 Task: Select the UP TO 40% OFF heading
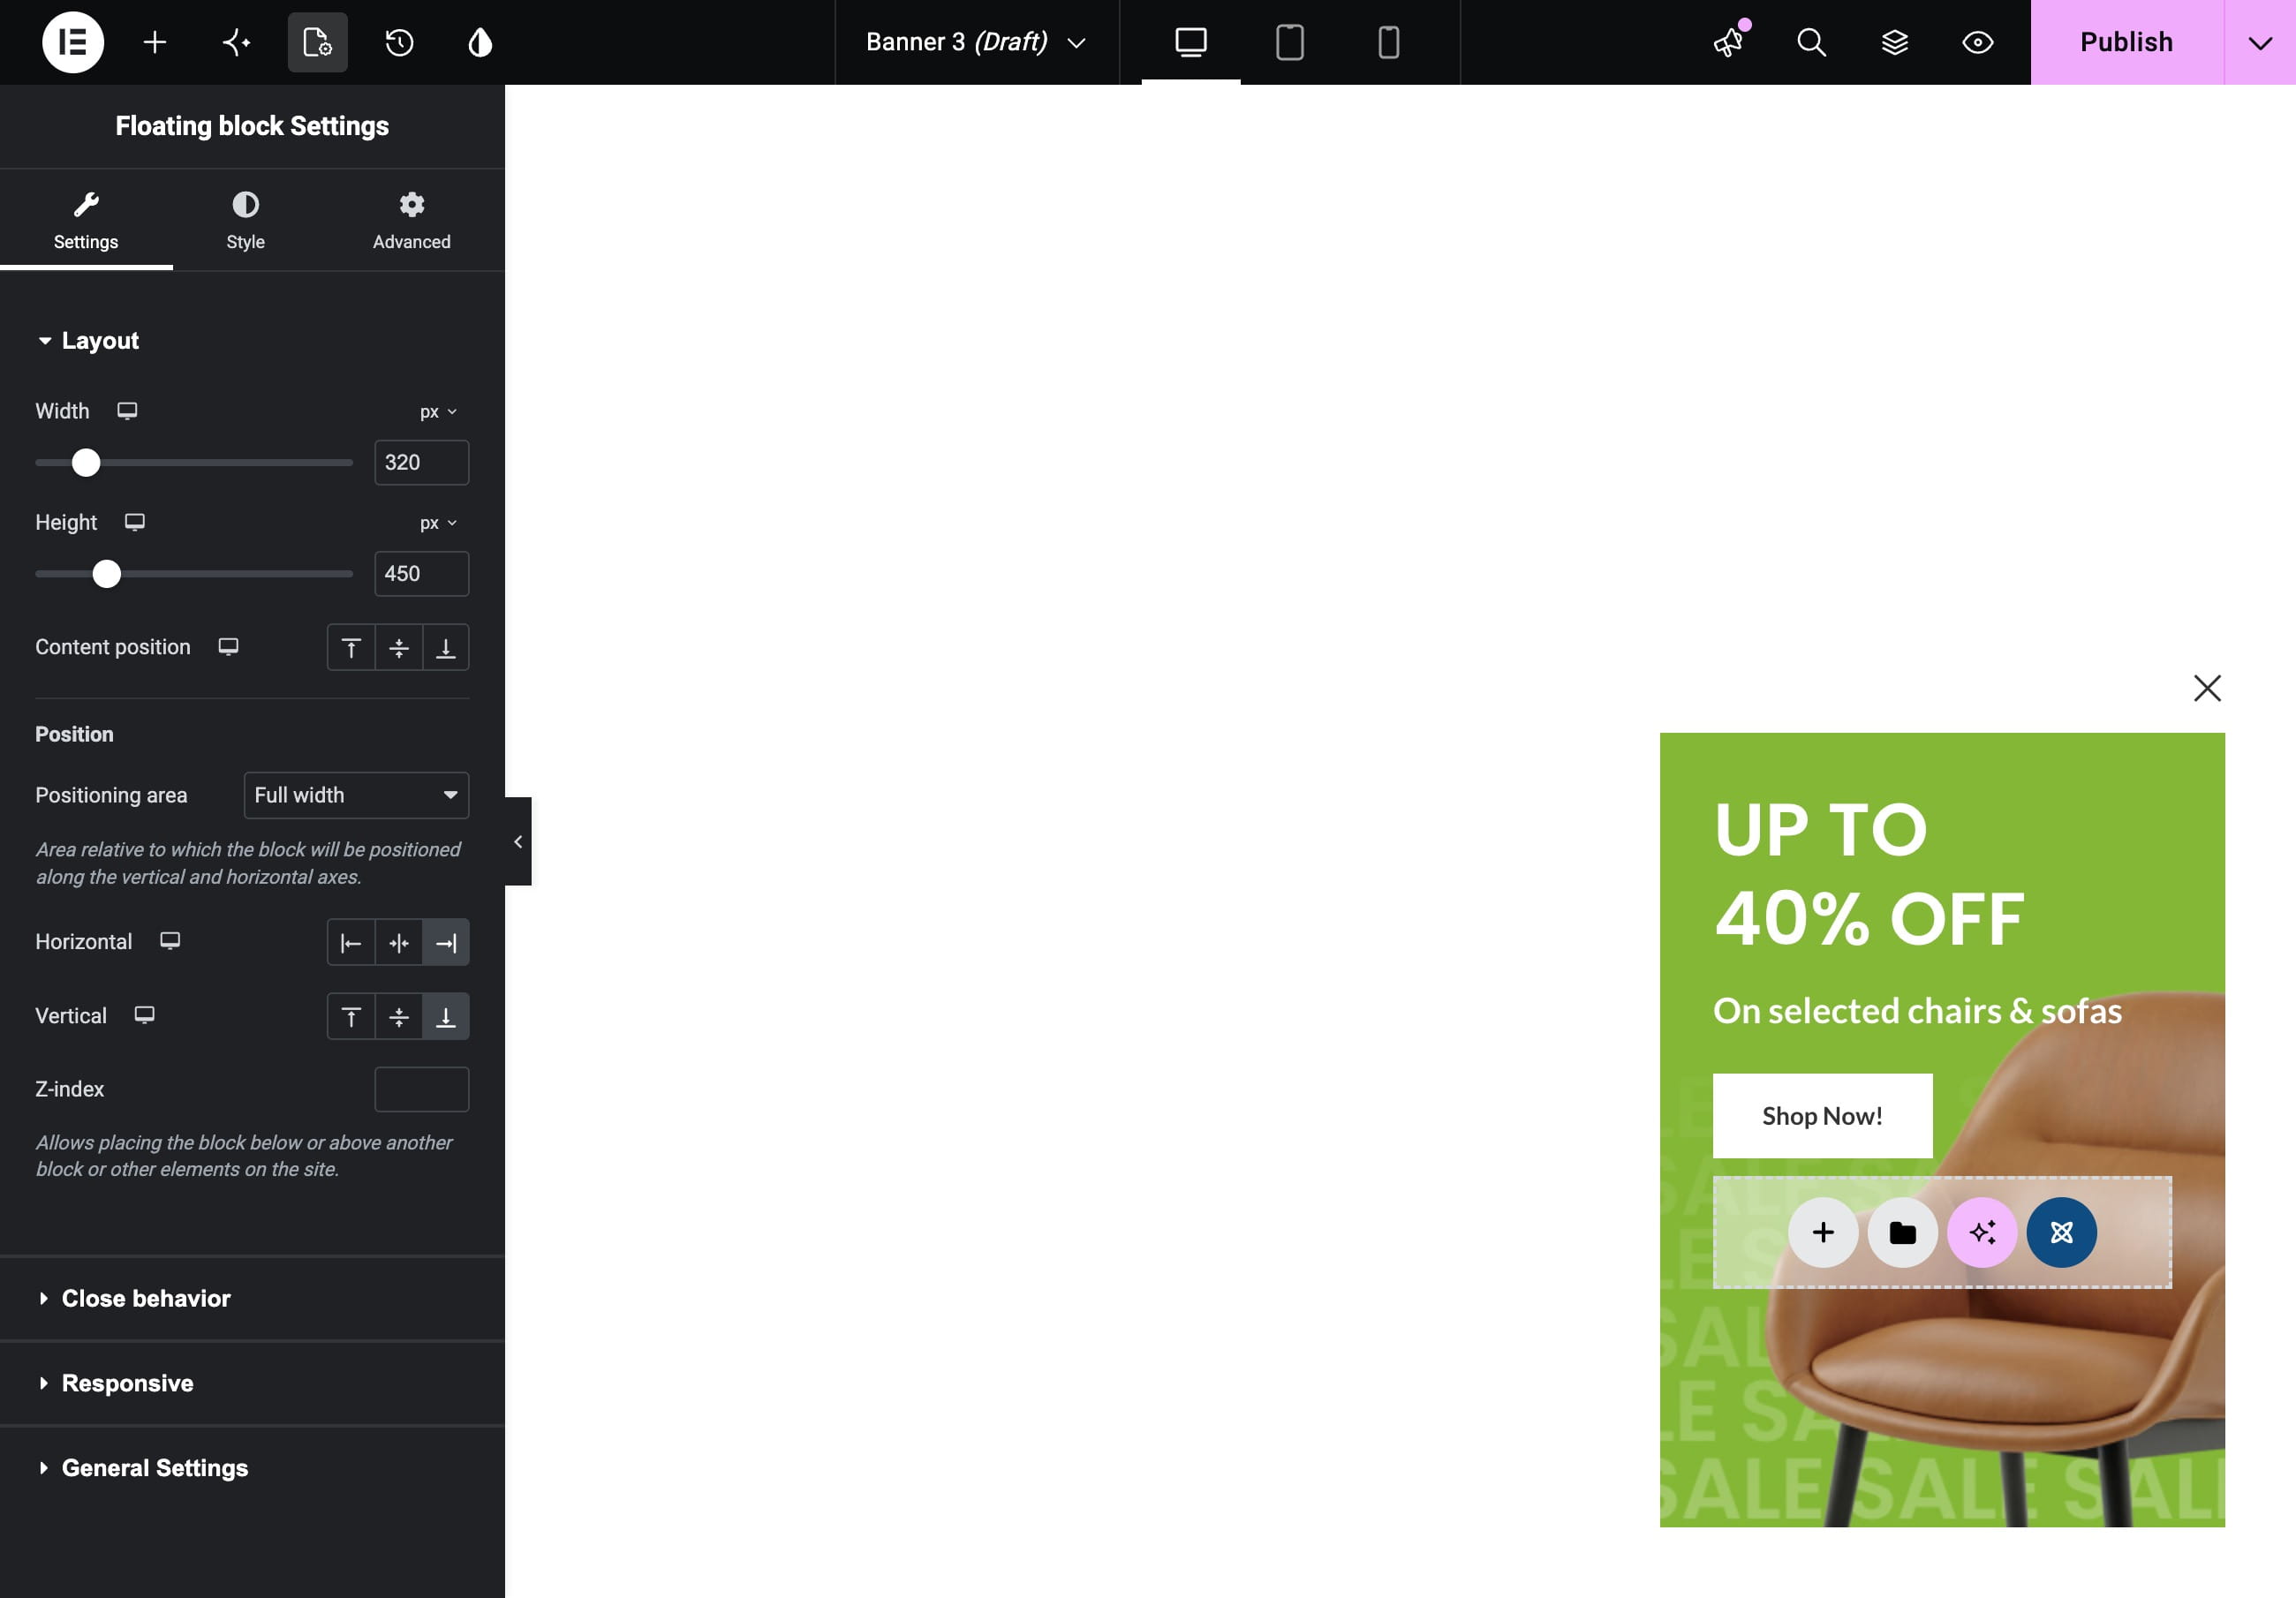pos(1869,873)
